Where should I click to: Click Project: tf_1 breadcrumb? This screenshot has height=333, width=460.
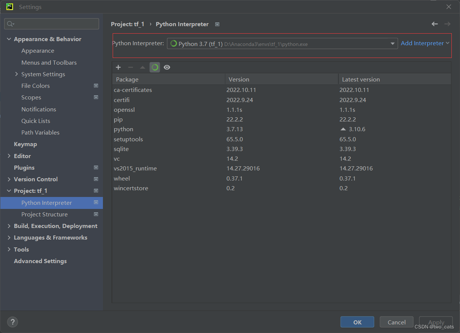pos(128,24)
